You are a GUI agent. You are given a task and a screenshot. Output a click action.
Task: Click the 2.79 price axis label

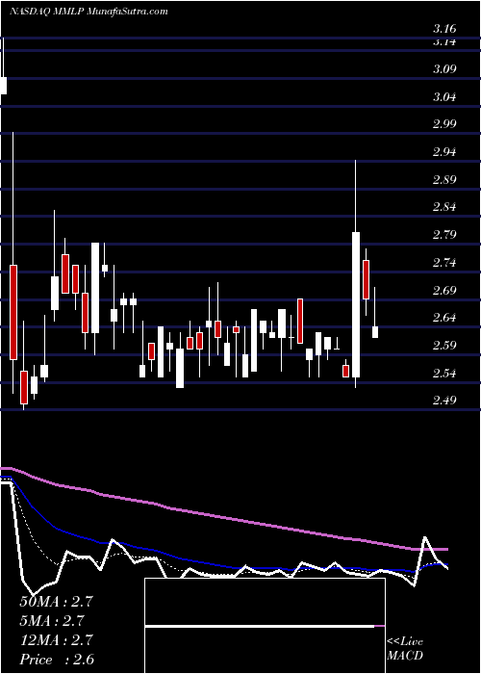pyautogui.click(x=444, y=235)
